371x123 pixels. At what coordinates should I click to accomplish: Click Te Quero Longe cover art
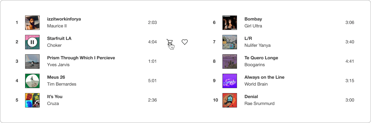[230, 61]
